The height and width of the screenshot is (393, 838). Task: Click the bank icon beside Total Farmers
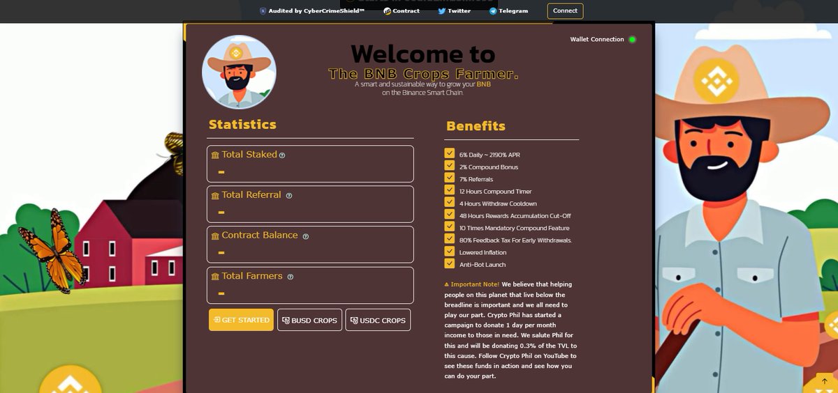tap(215, 277)
